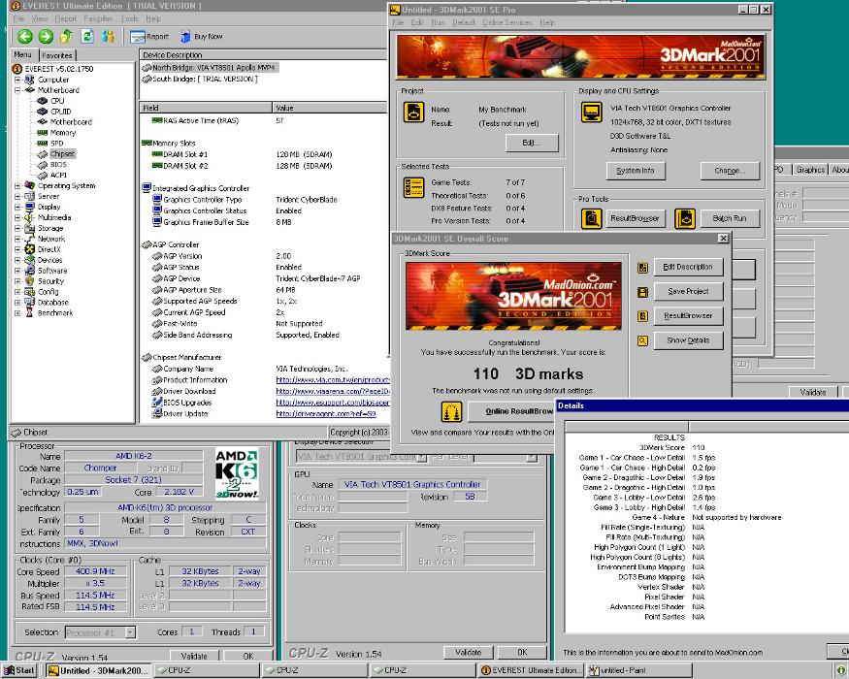The width and height of the screenshot is (849, 679).
Task: Click the Online ResultBrowser yellow icon
Action: tap(451, 411)
